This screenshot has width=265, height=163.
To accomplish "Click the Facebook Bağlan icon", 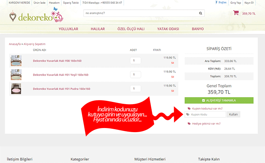I will tap(216, 2).
